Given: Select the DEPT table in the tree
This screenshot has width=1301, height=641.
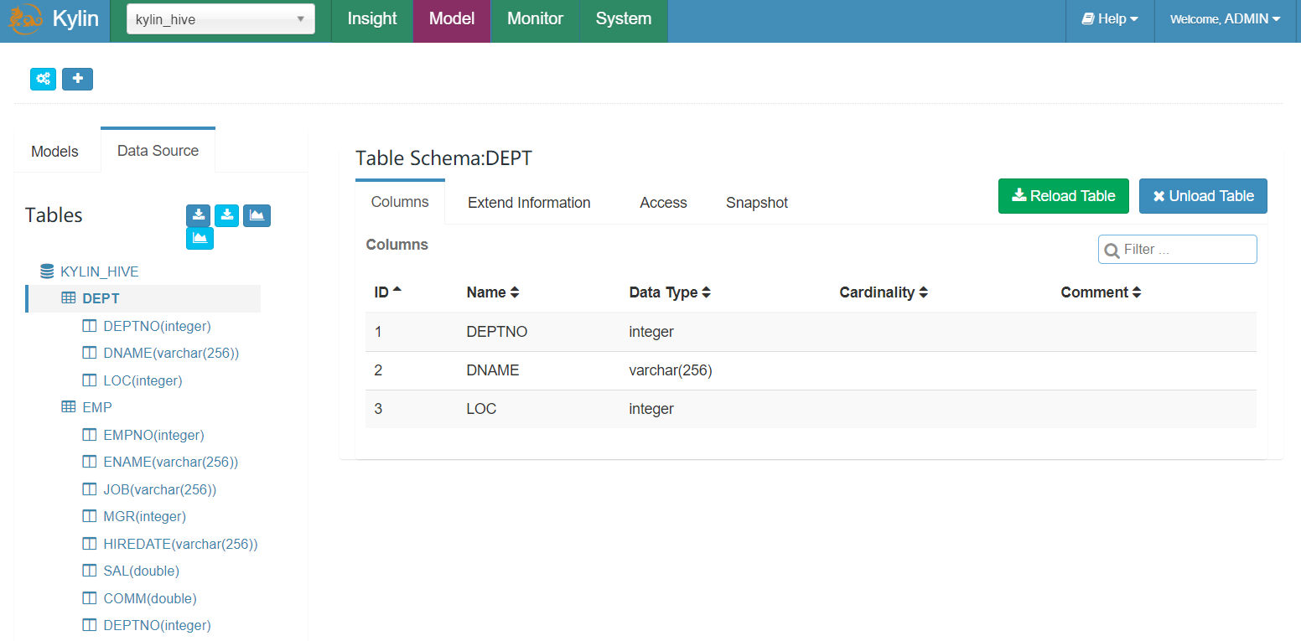Looking at the screenshot, I should 101,298.
